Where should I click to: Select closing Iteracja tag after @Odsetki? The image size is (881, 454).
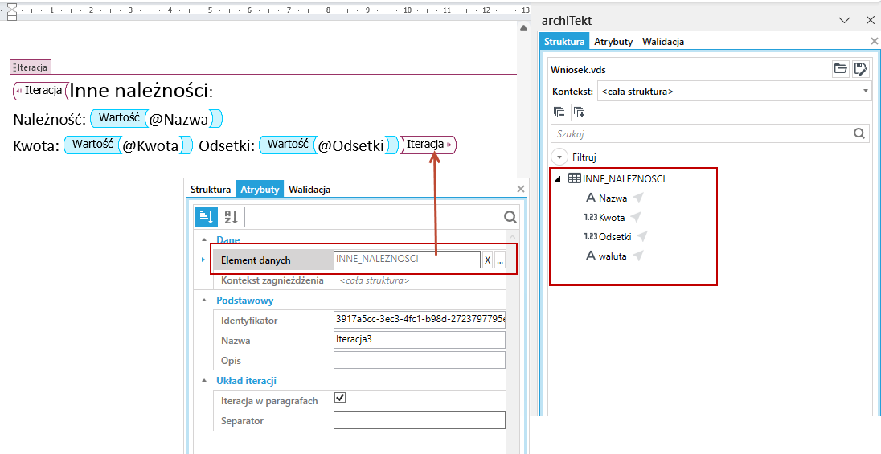pos(428,145)
